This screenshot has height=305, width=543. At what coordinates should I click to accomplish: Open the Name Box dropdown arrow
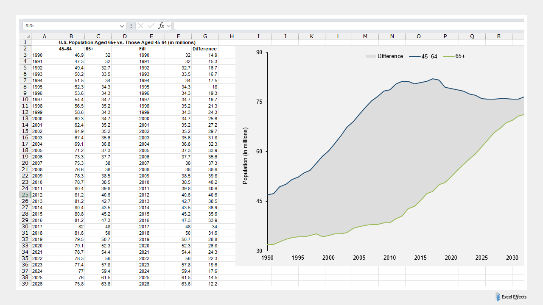(x=122, y=26)
